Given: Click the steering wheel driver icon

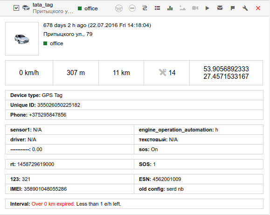Looking at the screenshot, I should (x=119, y=8).
